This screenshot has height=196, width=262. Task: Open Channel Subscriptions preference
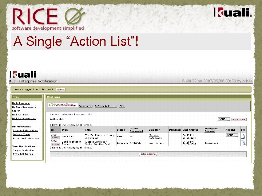(25, 131)
